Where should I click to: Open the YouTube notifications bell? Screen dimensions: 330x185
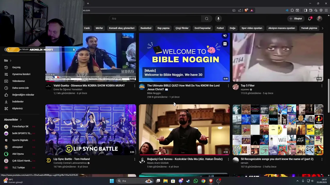[310, 18]
